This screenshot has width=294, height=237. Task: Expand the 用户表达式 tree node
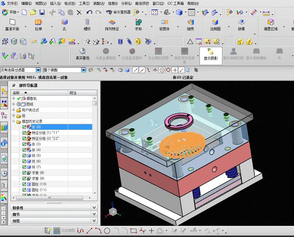pyautogui.click(x=13, y=110)
